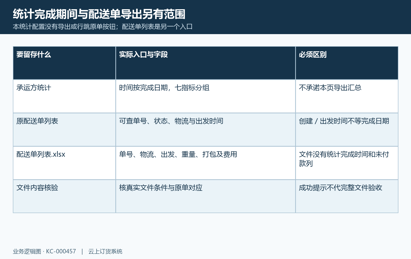Viewport: 411px width, 259px height.
Task: Click the cell 核真实文件条件与原单对应
Action: (206, 196)
